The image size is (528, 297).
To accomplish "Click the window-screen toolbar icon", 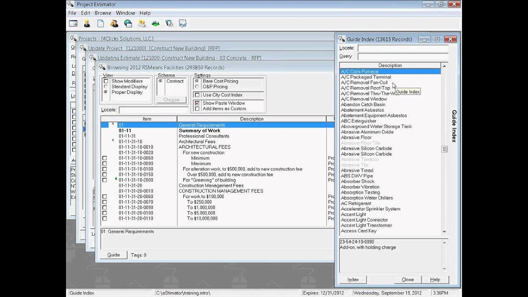I will [73, 24].
